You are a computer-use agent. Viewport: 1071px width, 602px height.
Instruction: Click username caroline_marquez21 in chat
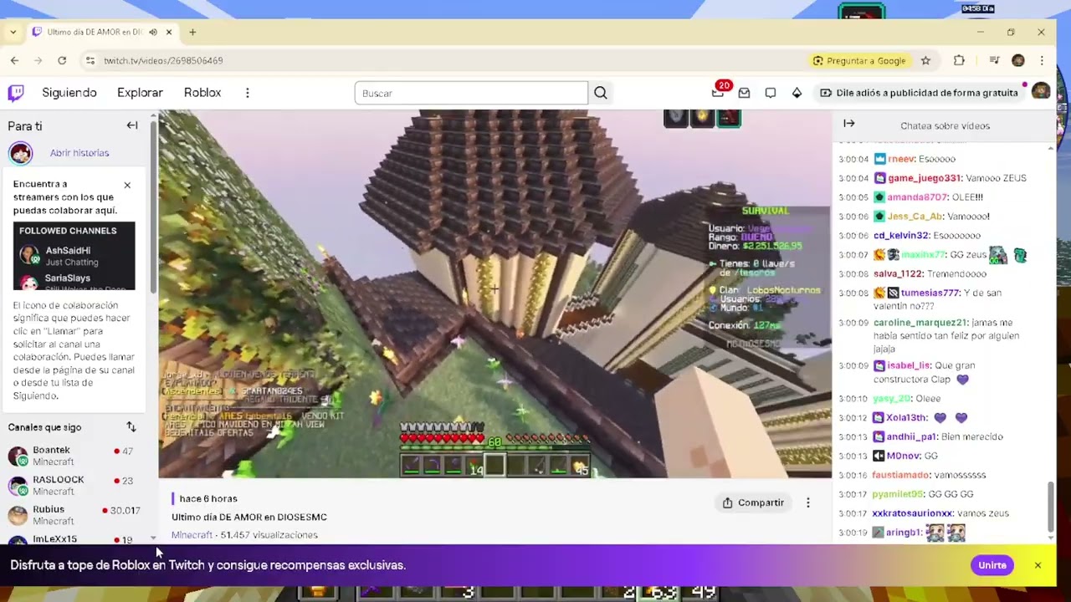920,323
